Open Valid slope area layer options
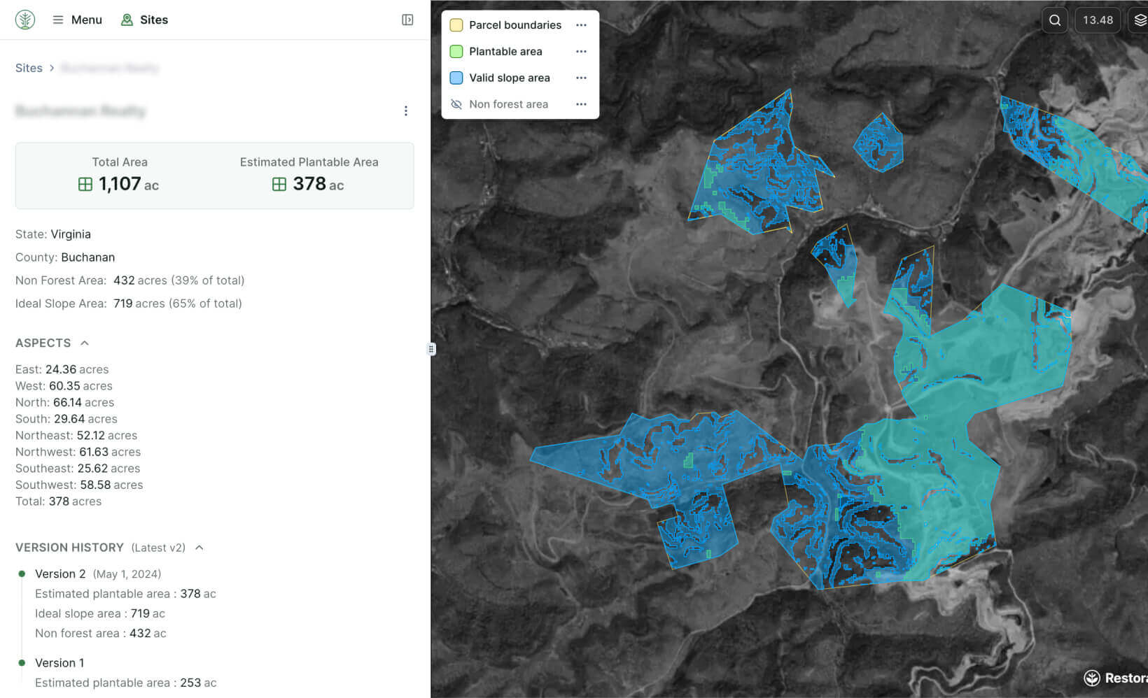 [581, 78]
